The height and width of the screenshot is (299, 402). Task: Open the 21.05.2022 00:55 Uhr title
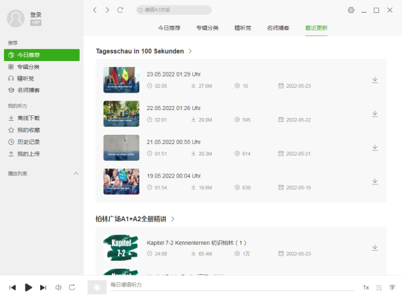click(174, 142)
